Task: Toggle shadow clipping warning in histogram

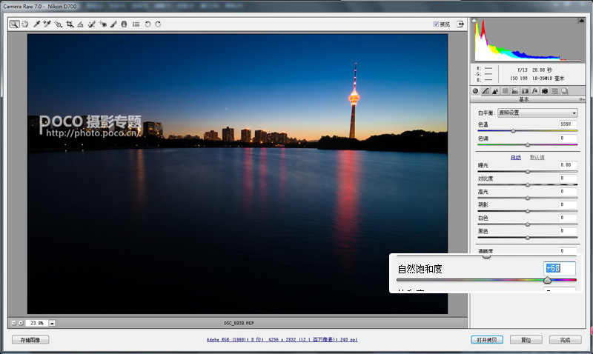Action: 474,21
